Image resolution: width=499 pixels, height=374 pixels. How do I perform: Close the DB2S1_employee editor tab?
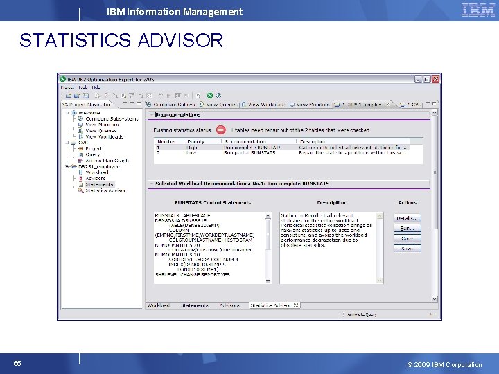(389, 104)
